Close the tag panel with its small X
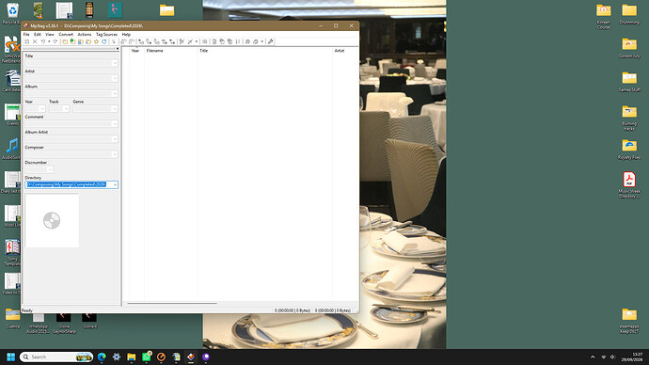This screenshot has width=649, height=365. [118, 49]
